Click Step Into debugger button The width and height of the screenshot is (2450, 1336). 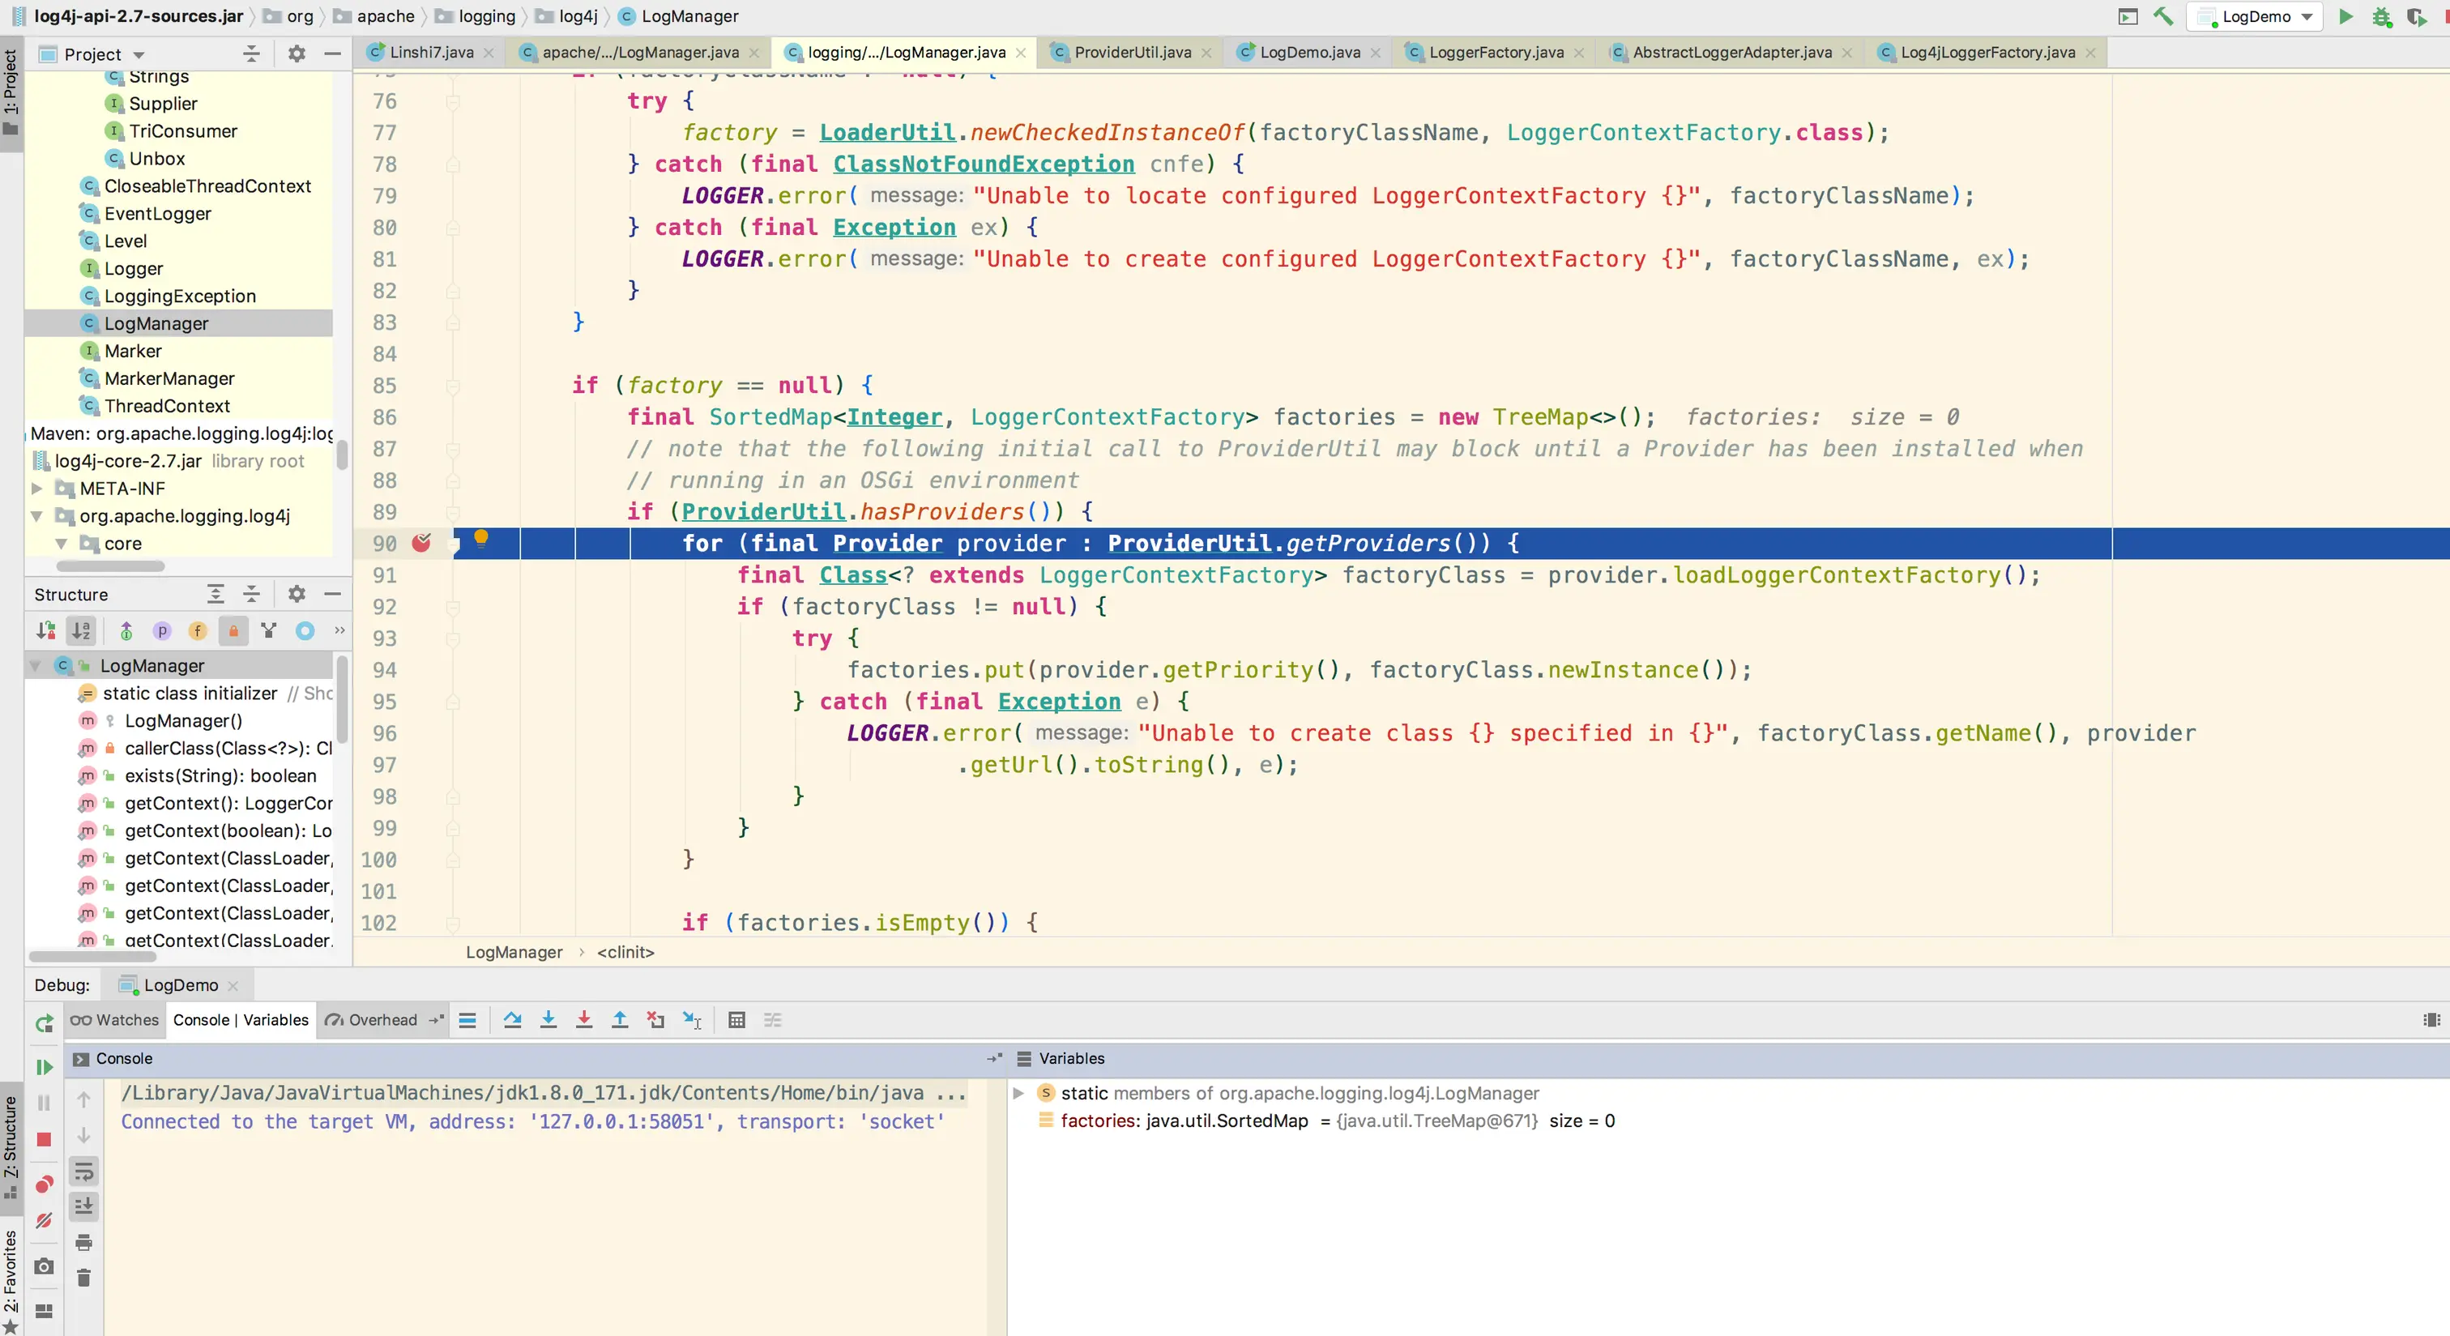pos(548,1020)
